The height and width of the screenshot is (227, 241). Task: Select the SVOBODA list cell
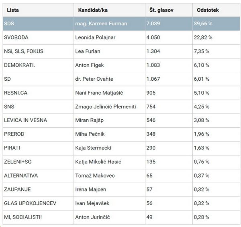pos(16,37)
